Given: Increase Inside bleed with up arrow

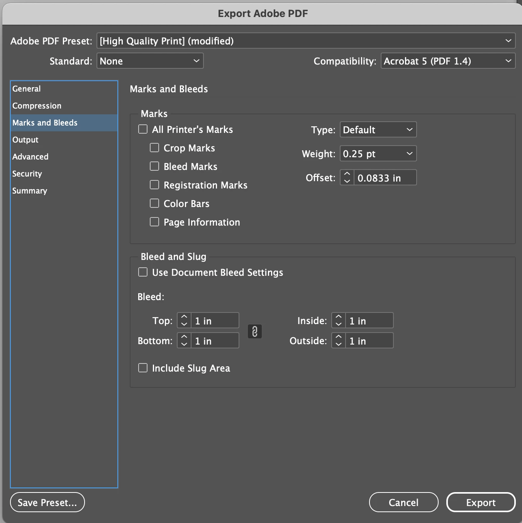Looking at the screenshot, I should (339, 317).
